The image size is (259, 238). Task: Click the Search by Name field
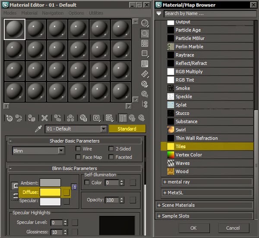pos(210,13)
